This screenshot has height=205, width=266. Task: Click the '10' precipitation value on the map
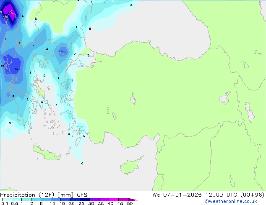[x=2, y=66]
